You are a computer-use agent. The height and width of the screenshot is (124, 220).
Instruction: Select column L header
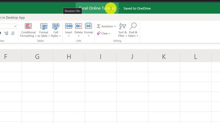point(196,56)
